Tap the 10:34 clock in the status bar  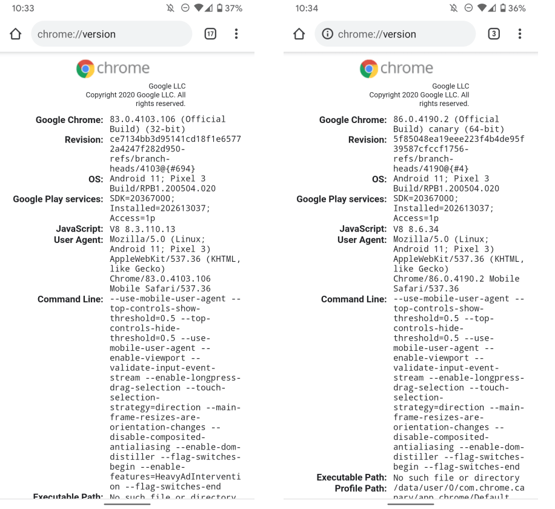point(307,8)
